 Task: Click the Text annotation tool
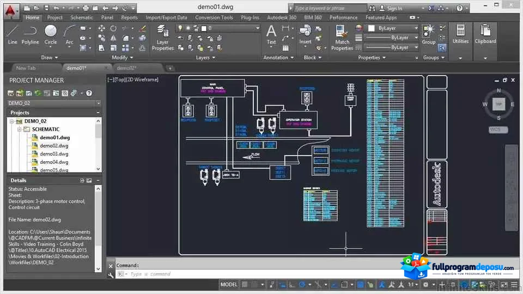(x=271, y=35)
